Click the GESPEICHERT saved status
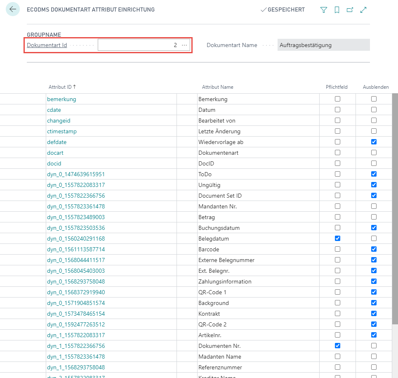Viewport: 398px width, 378px height. (x=283, y=9)
